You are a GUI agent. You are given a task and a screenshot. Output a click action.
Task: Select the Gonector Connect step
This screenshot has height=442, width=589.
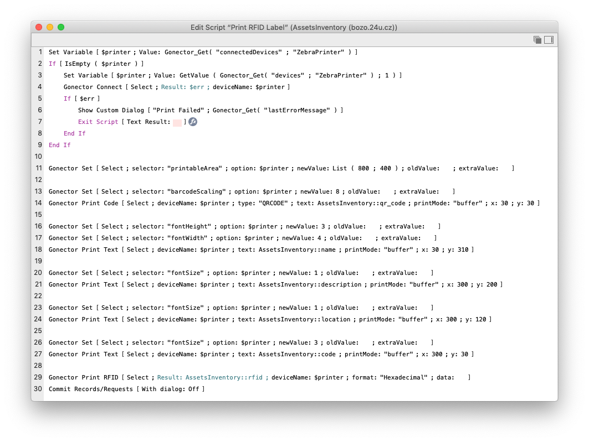pos(177,87)
